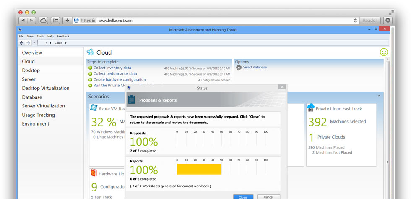Click the MAP Toolkit forward navigation arrow
Viewport: 411px width, 199px height.
(29, 43)
